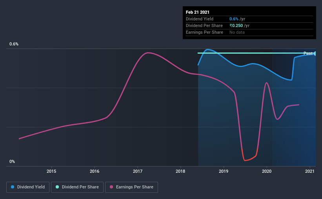
Task: Click the Dividend Yield tooltip row label
Action: (200, 19)
